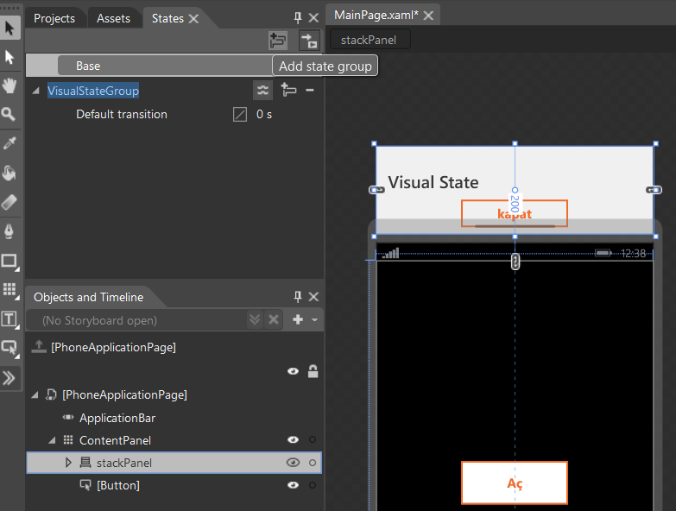
Task: Click the scope-up arrow beside PhoneApplicationPage
Action: (x=39, y=346)
